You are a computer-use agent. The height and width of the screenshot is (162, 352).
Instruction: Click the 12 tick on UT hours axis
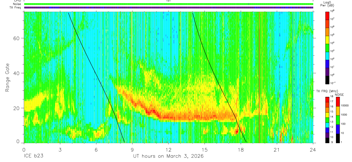point(169,150)
